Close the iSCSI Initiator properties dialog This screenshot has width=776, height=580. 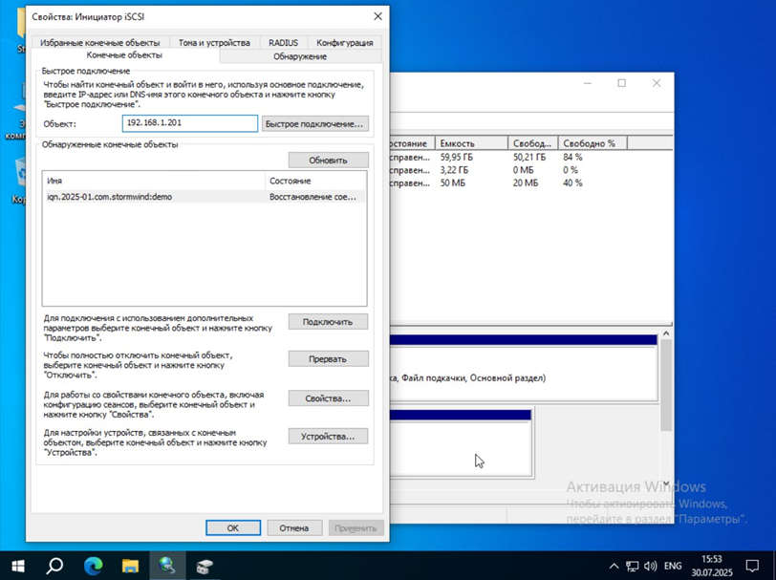click(x=377, y=16)
